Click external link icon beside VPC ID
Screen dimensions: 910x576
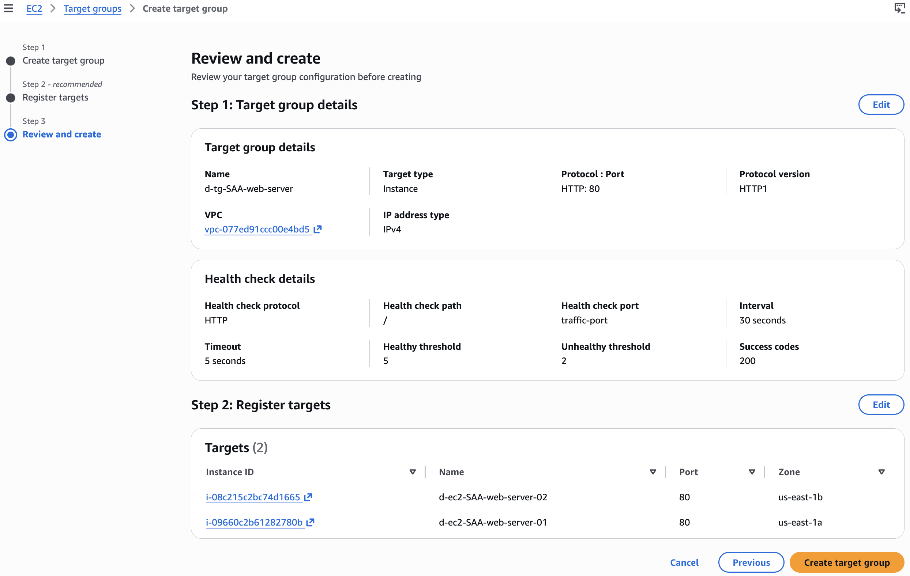(317, 229)
